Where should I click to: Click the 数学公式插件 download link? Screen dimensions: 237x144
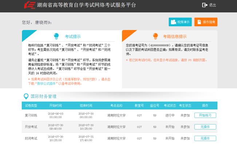[46, 83]
